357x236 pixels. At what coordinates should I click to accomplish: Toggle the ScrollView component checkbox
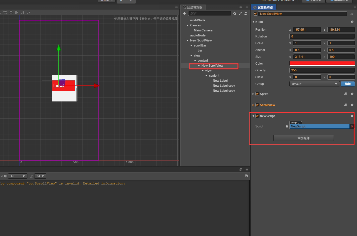(x=257, y=105)
